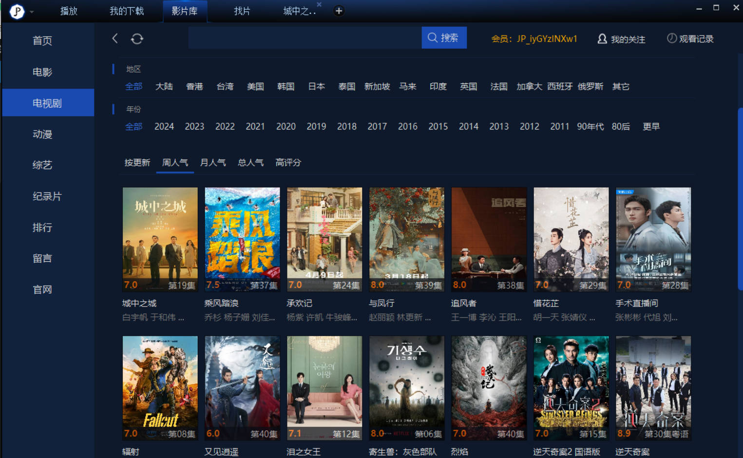Sort by 按更新
Image resolution: width=743 pixels, height=458 pixels.
(137, 162)
